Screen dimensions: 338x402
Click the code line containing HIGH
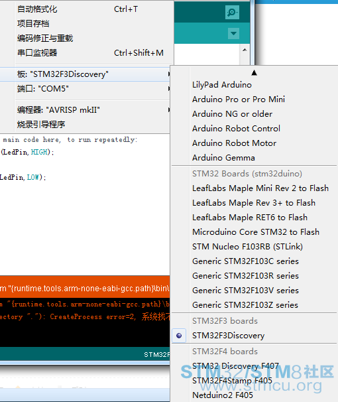pyautogui.click(x=27, y=153)
